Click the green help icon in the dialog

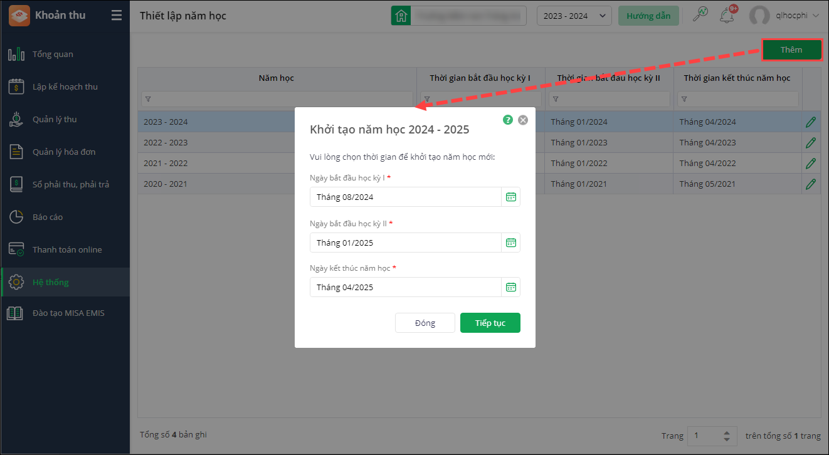point(508,120)
